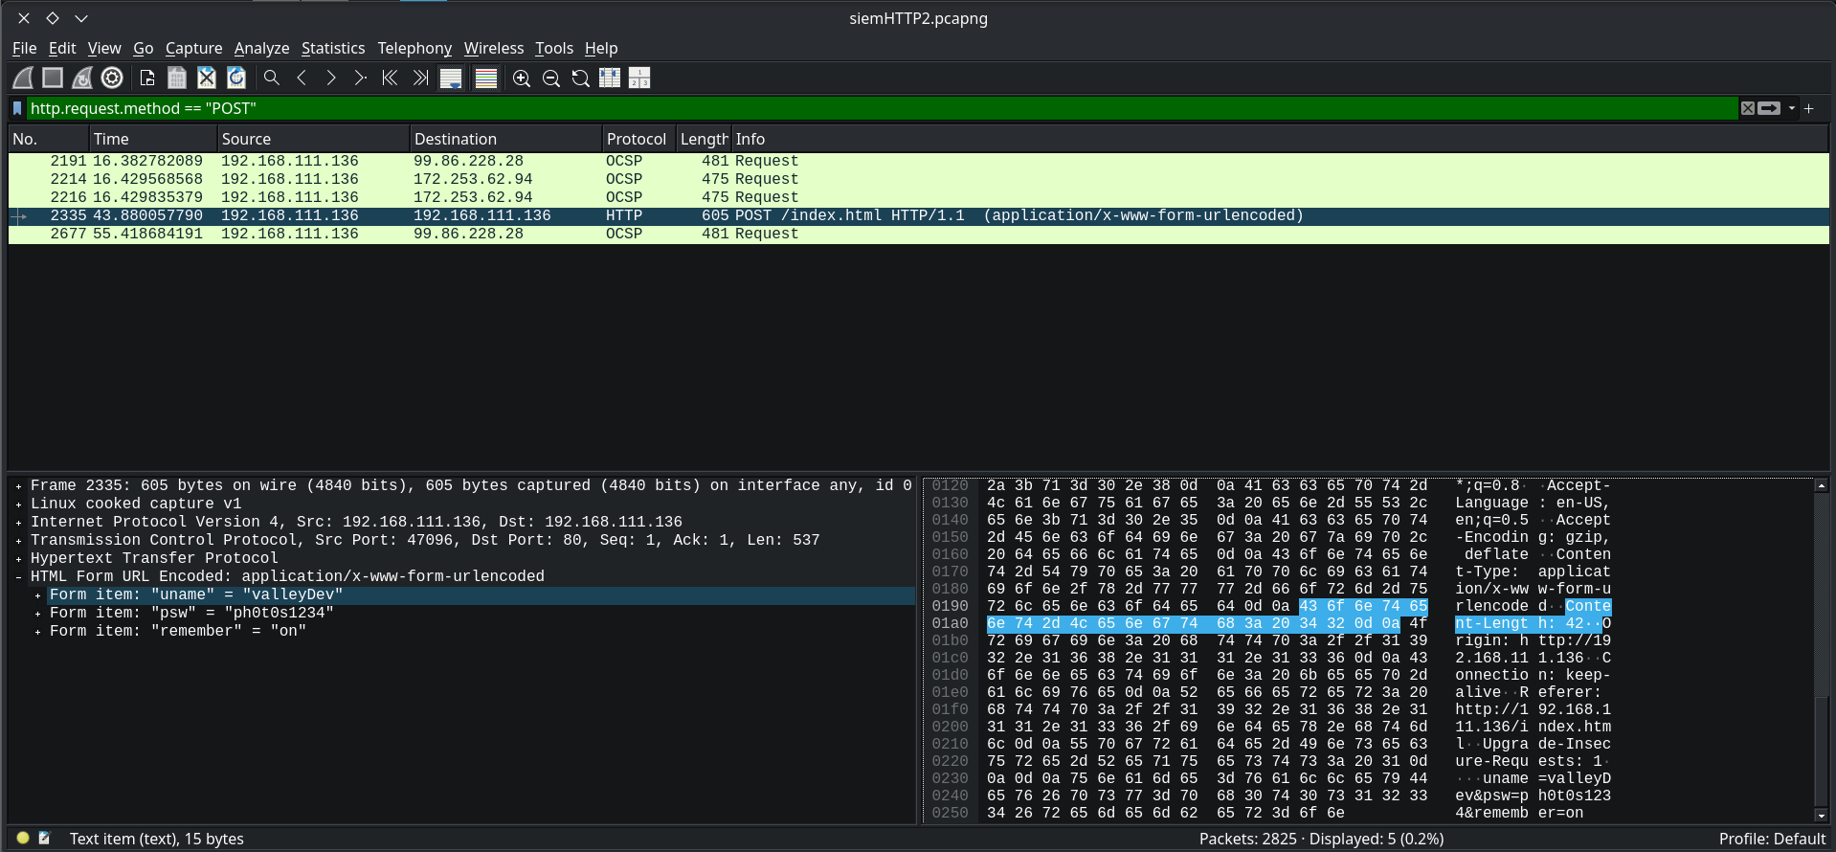The width and height of the screenshot is (1836, 852).
Task: Reload this capture file icon
Action: point(236,78)
